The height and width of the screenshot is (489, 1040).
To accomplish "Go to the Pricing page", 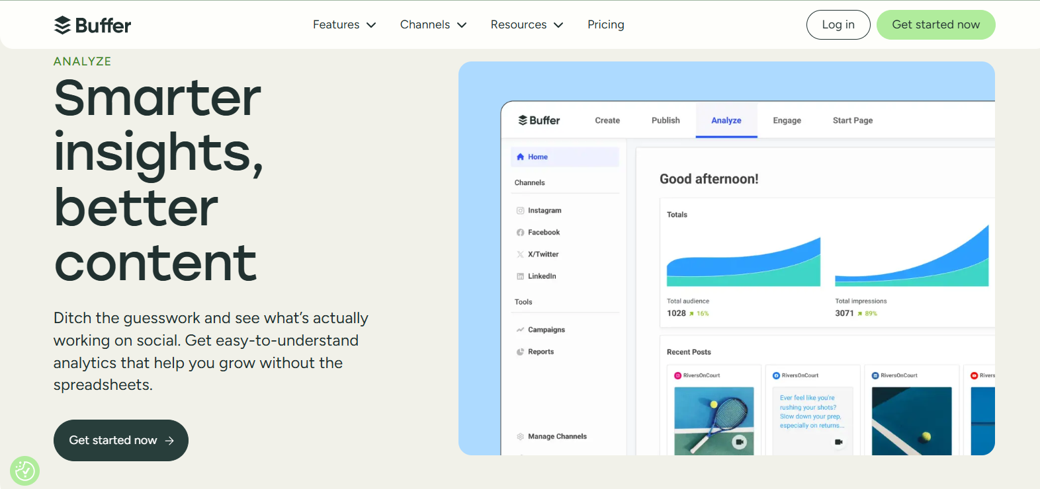I will point(605,25).
